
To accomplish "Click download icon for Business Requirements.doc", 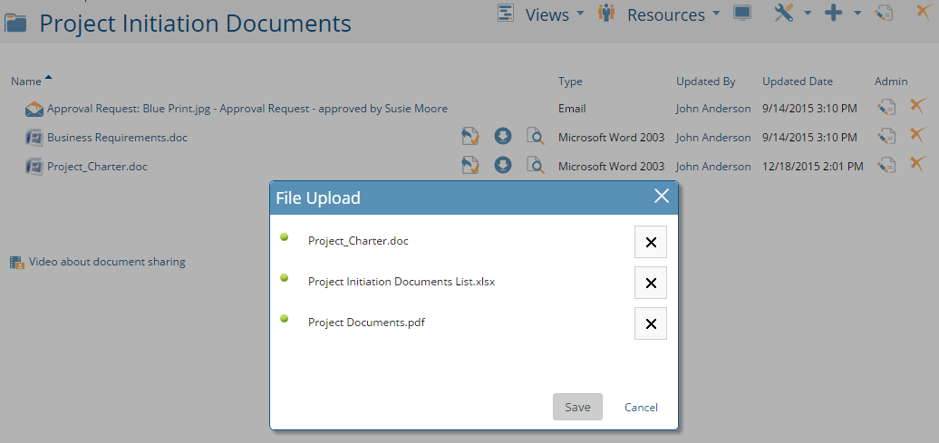I will coord(503,137).
